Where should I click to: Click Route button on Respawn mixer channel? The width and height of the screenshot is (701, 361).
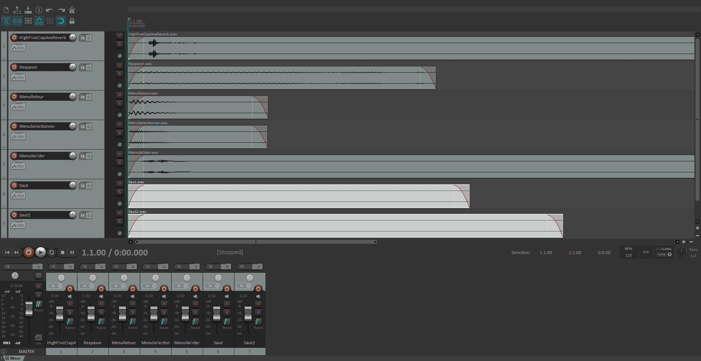tap(101, 323)
